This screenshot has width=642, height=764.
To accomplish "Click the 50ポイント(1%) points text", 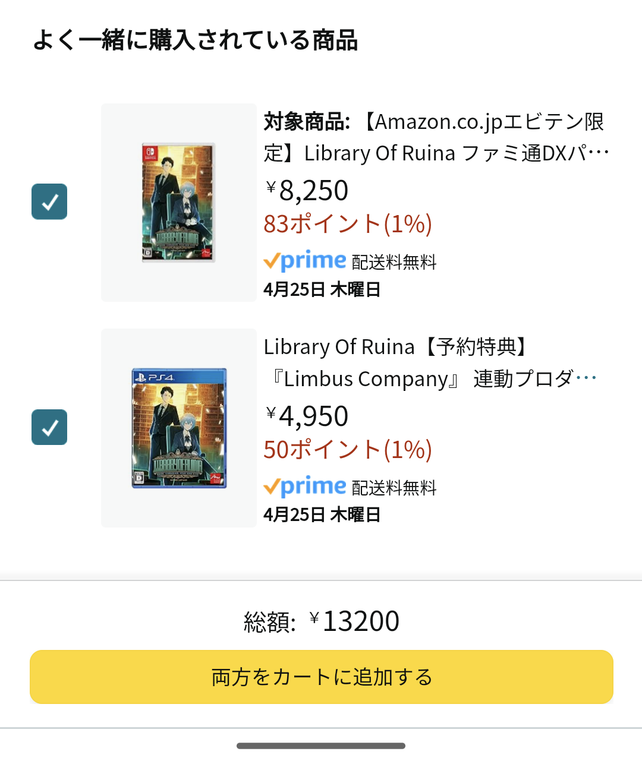I will [x=348, y=450].
